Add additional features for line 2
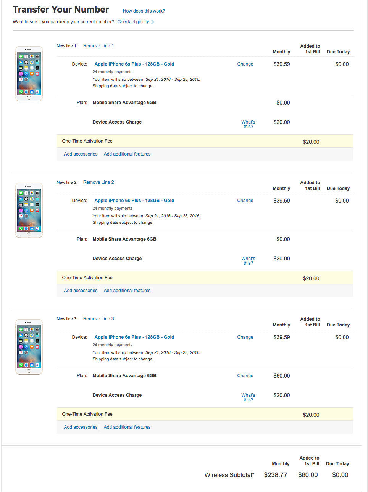The image size is (368, 492). pos(127,291)
